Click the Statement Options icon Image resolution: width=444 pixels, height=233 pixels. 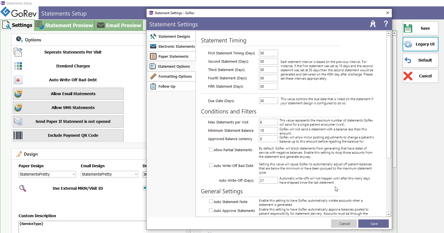tap(152, 66)
